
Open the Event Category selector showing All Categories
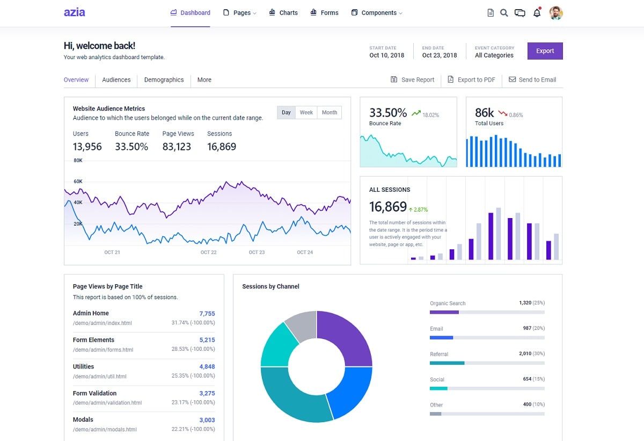493,55
